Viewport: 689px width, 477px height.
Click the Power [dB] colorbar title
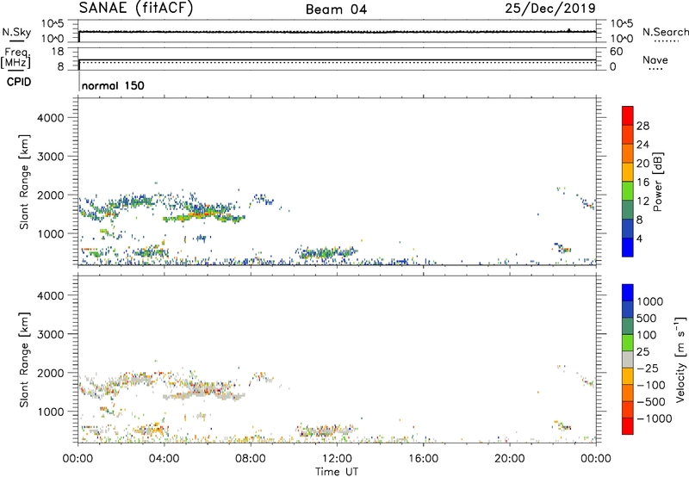coord(658,182)
